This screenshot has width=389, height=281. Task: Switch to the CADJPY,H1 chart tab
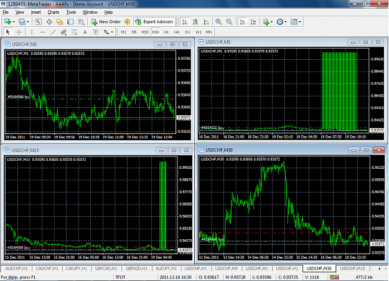[77, 269]
